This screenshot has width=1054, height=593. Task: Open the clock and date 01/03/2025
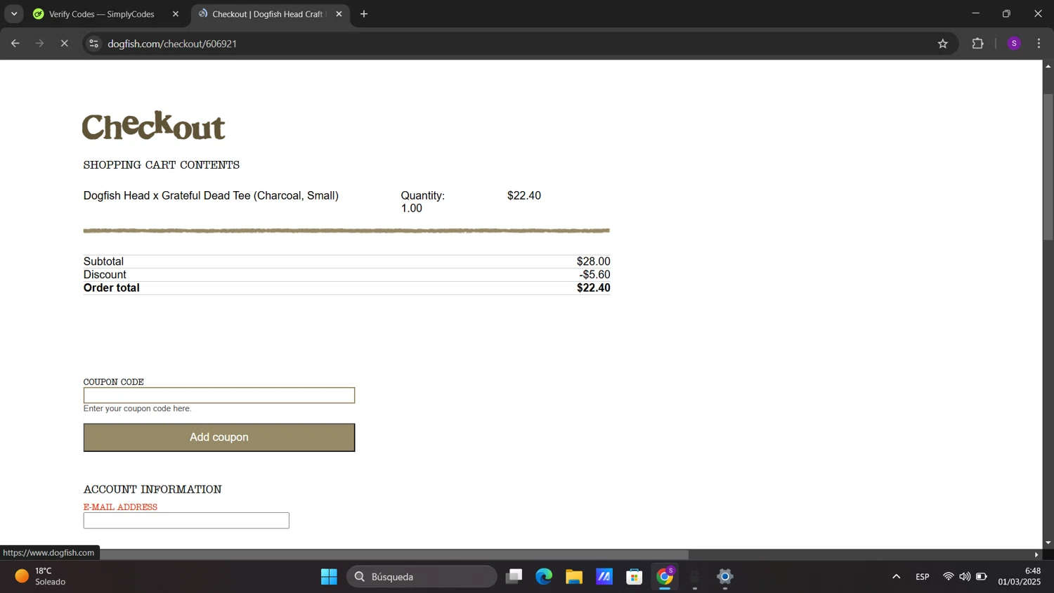(1020, 576)
